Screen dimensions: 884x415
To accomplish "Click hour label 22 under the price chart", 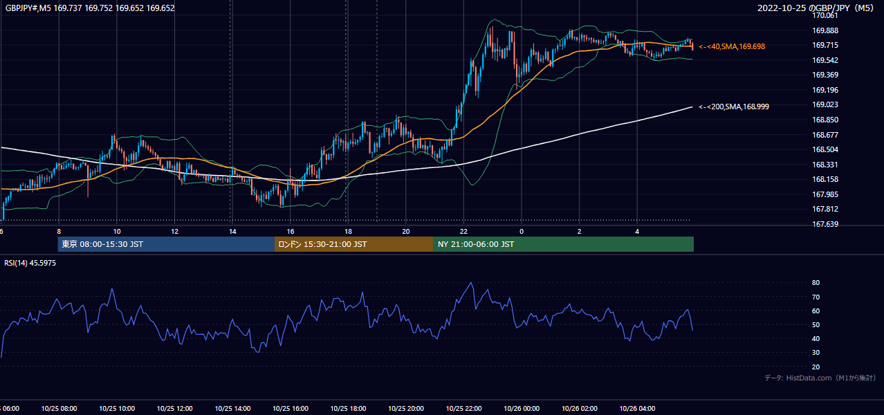I will click(463, 231).
